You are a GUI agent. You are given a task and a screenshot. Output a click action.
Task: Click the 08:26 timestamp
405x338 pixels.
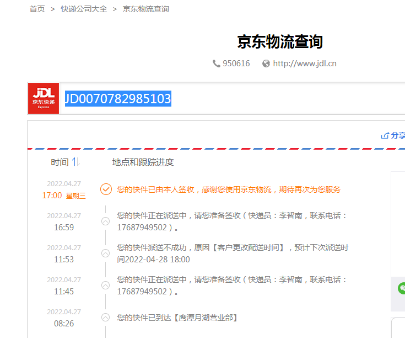(64, 324)
